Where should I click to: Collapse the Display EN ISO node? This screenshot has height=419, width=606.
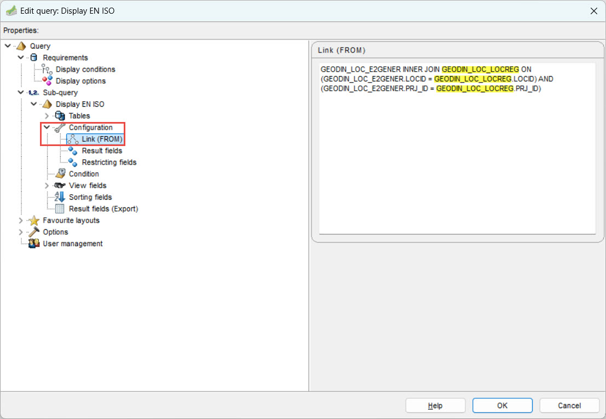click(34, 104)
